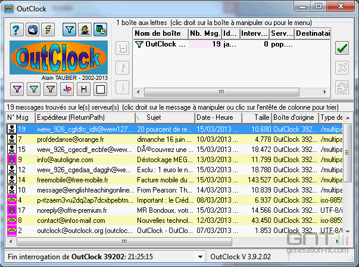
Task: Select message from outclock@outclock.org
Action: coord(174,230)
